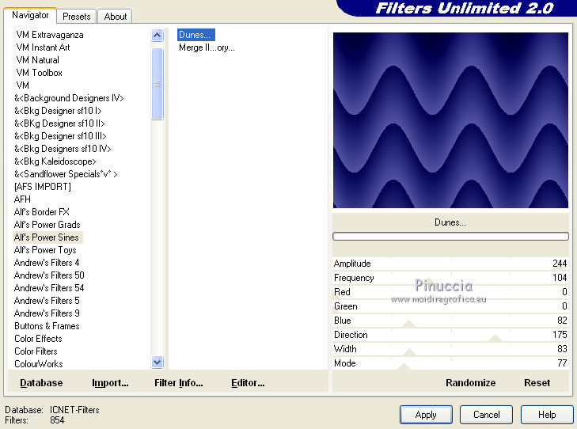Click the Blue slider handle
Image resolution: width=577 pixels, height=429 pixels.
click(x=408, y=324)
